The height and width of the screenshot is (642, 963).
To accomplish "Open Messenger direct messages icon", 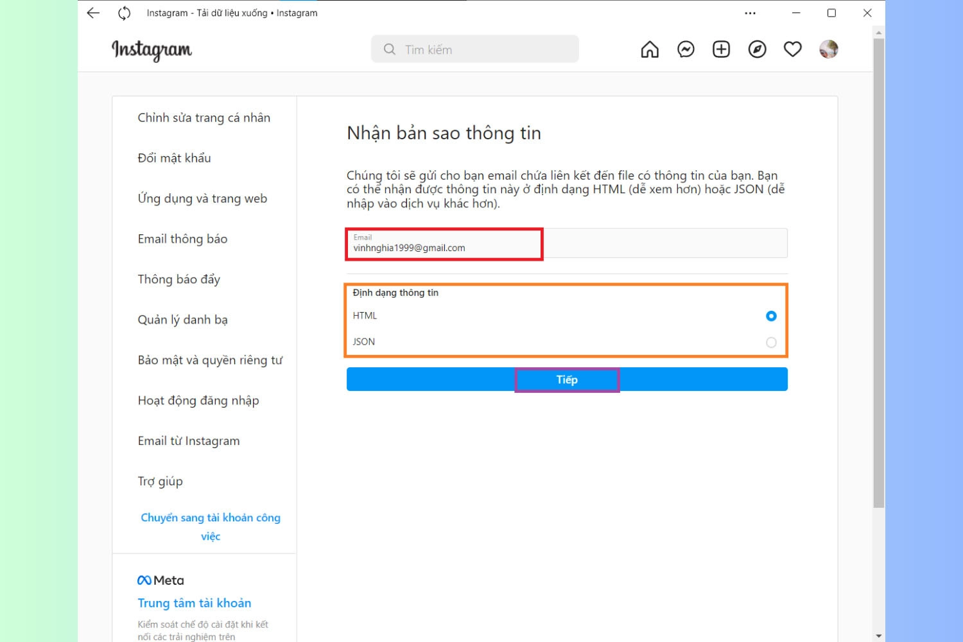I will (686, 49).
